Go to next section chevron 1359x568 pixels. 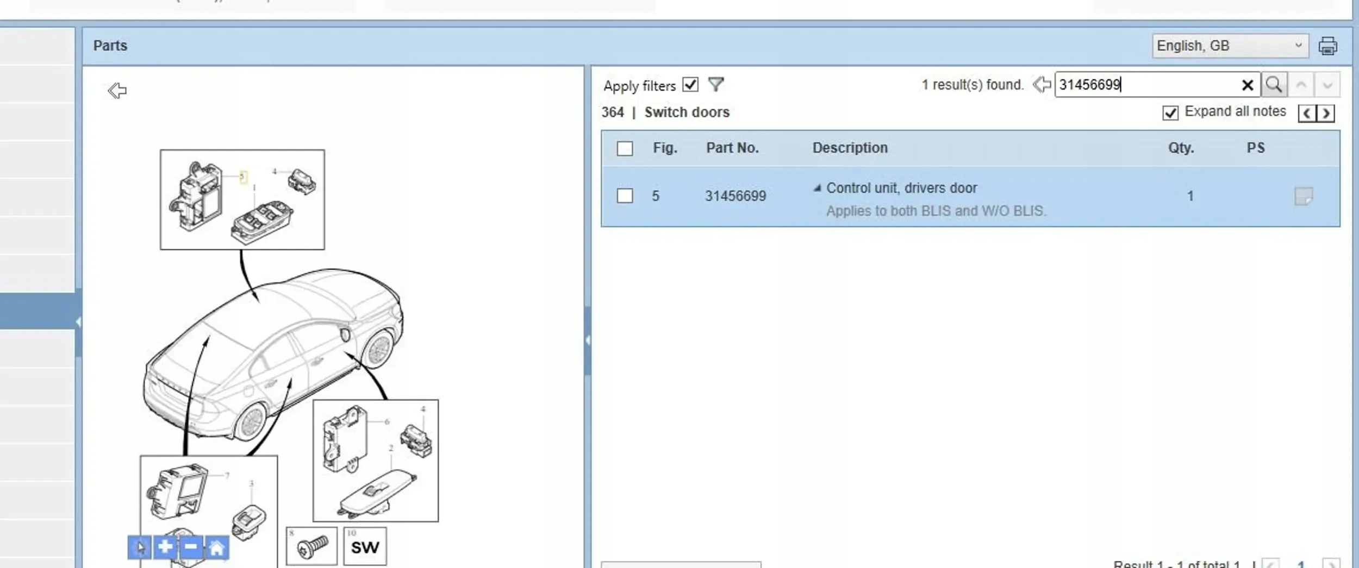pyautogui.click(x=1326, y=113)
